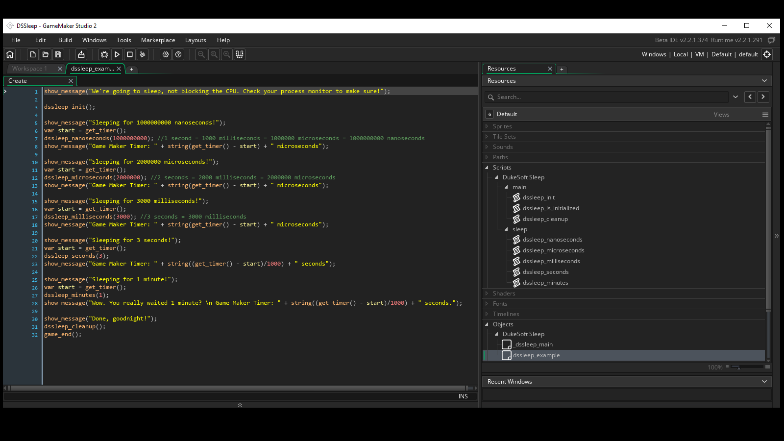Collapse the sleep scripts subfolder
The height and width of the screenshot is (441, 784).
click(x=506, y=229)
